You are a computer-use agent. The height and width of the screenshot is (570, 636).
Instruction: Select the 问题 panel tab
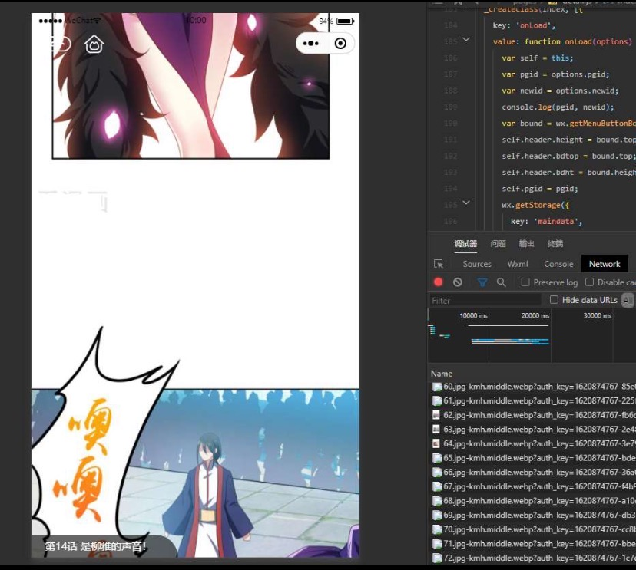coord(498,243)
